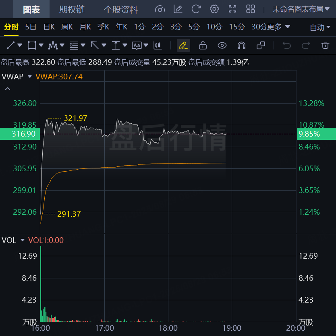Viewport: 336px width, 336px height.
Task: Open the multi-chart grid layout icon
Action: click(x=251, y=9)
